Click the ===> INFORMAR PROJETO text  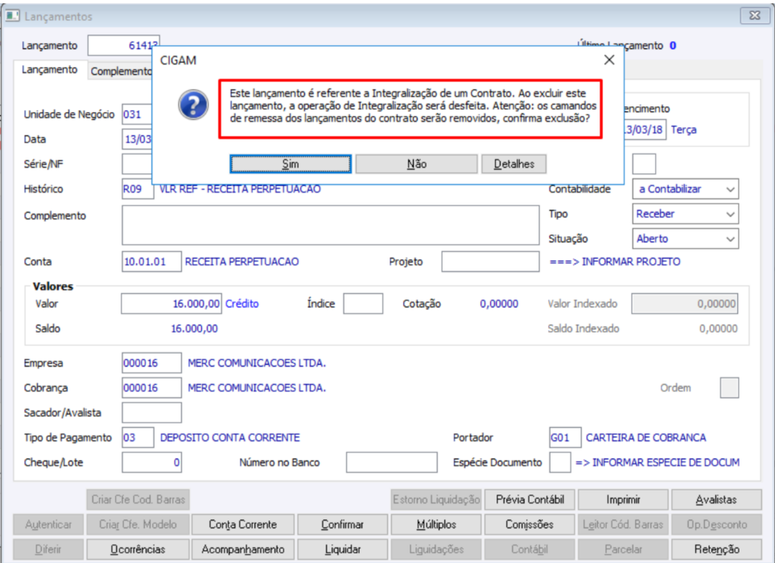pos(615,262)
